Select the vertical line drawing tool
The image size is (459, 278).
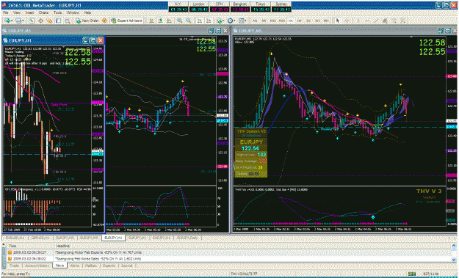[x=358, y=21]
